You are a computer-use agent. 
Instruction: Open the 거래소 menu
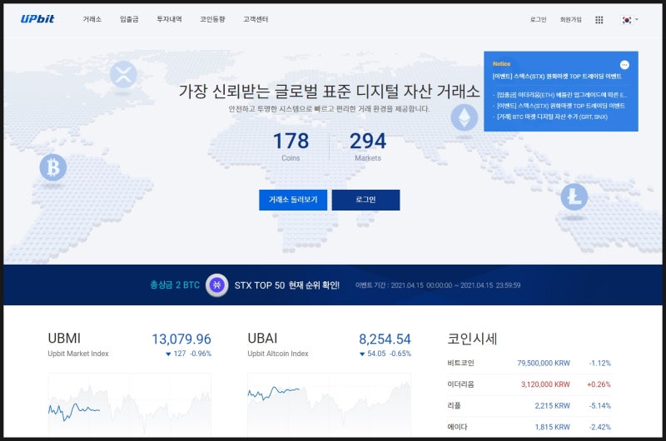click(x=92, y=19)
